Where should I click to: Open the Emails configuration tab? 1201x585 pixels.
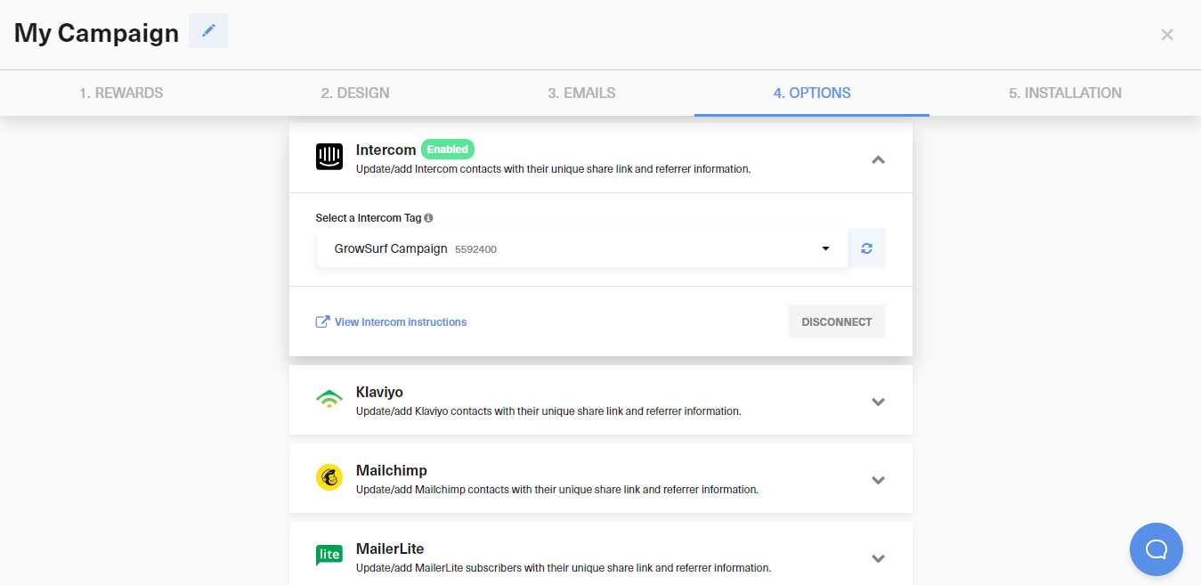point(580,92)
